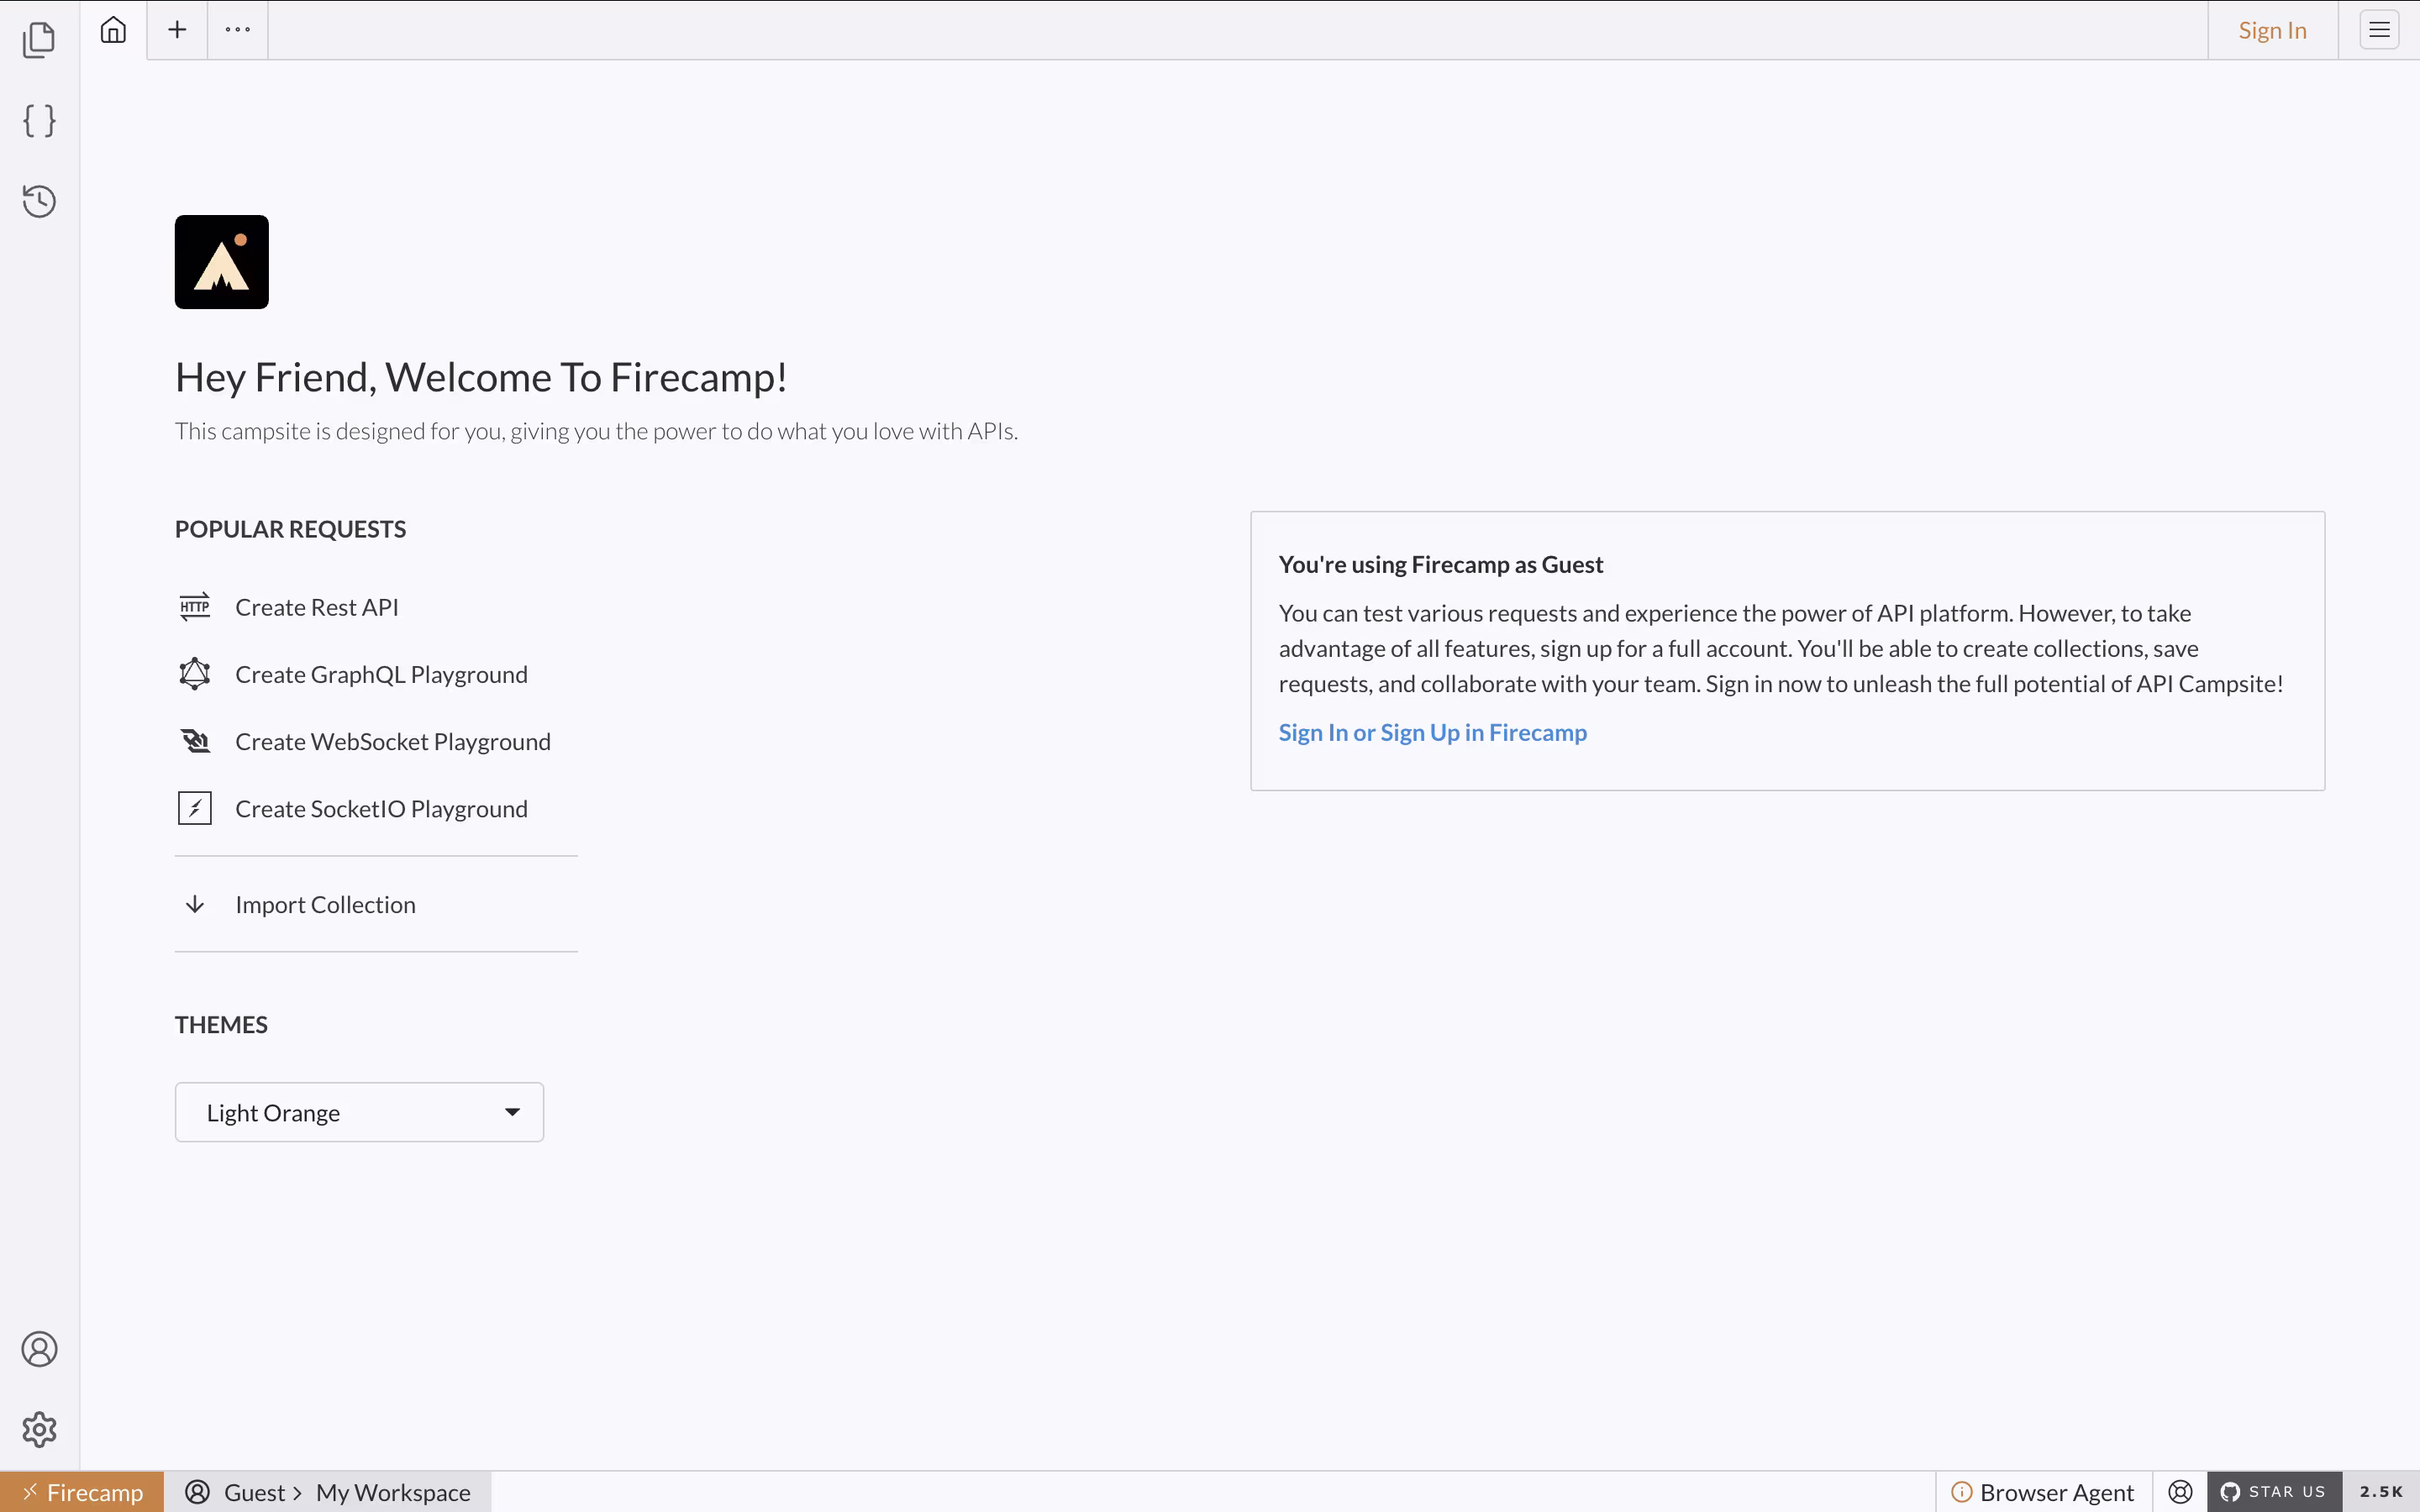Screen dimensions: 2420x1512
Task: Click the WebSocket icon
Action: pos(195,741)
